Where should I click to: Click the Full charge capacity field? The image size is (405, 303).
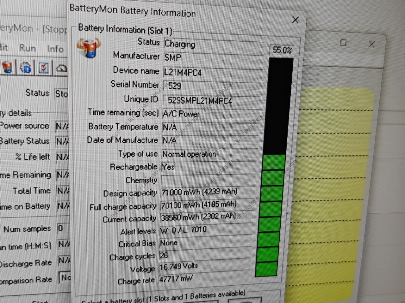(206, 205)
